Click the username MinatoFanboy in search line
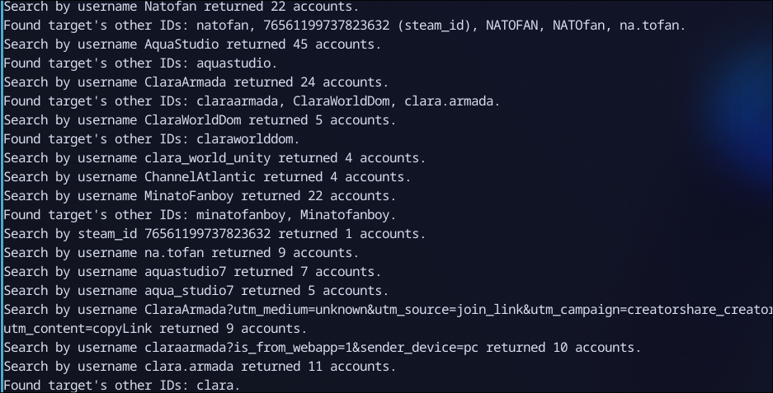 coord(189,196)
